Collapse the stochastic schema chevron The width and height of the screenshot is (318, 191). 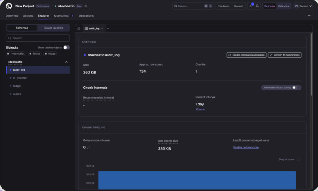67,62
